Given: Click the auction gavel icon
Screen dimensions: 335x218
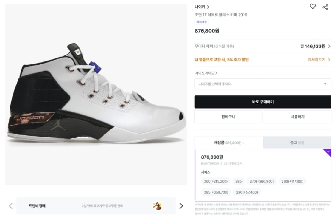Looking at the screenshot, I should coord(157,205).
